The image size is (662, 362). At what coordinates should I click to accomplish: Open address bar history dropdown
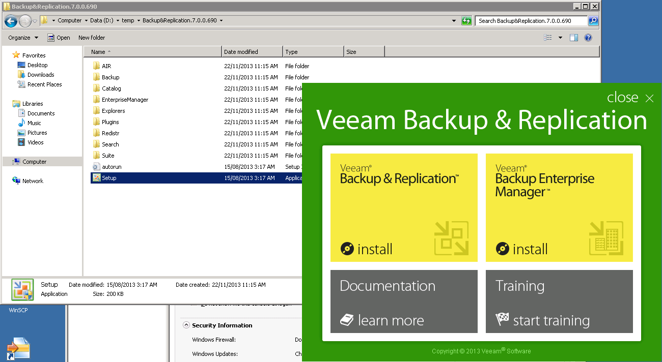[x=454, y=21]
